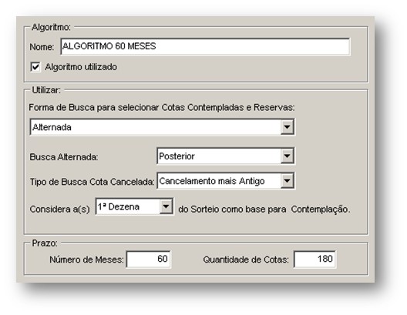Click the Algoritmo utilizado label text
The width and height of the screenshot is (407, 315).
(x=81, y=67)
